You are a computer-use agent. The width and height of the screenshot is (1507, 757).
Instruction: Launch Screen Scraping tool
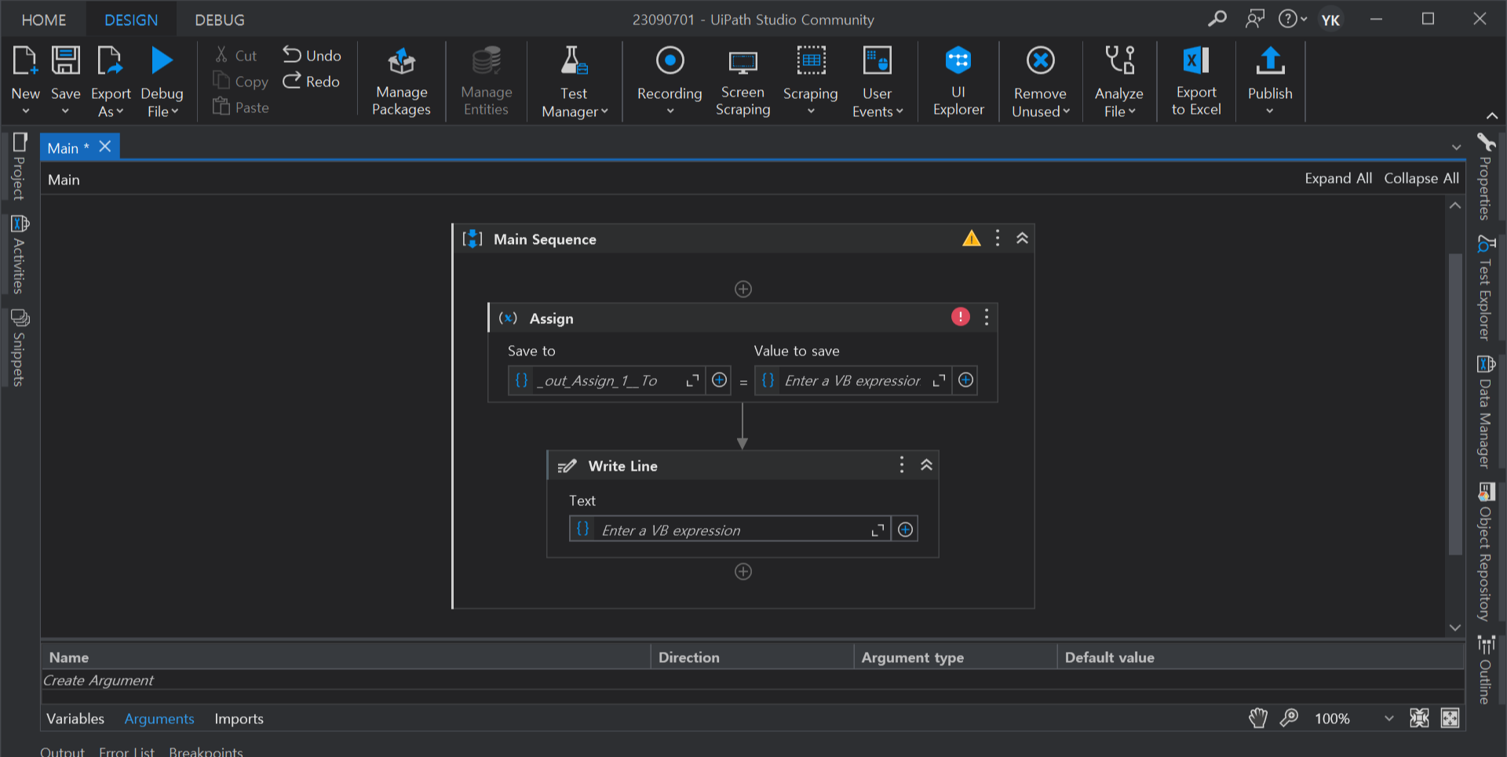[x=743, y=82]
